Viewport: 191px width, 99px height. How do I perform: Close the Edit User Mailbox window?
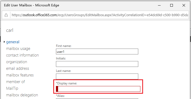pos(184,5)
